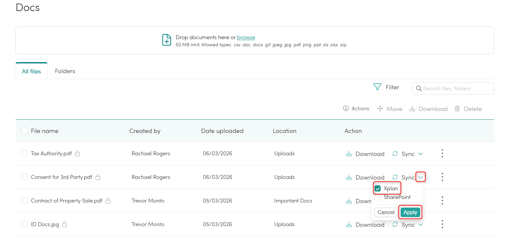512x241 pixels.
Task: Uncheck the Xplan sync option
Action: (x=378, y=189)
